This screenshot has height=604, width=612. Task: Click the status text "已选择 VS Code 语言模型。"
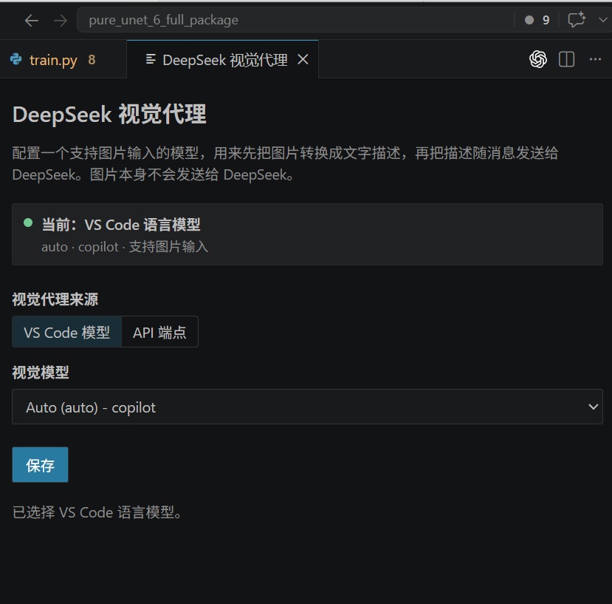97,512
